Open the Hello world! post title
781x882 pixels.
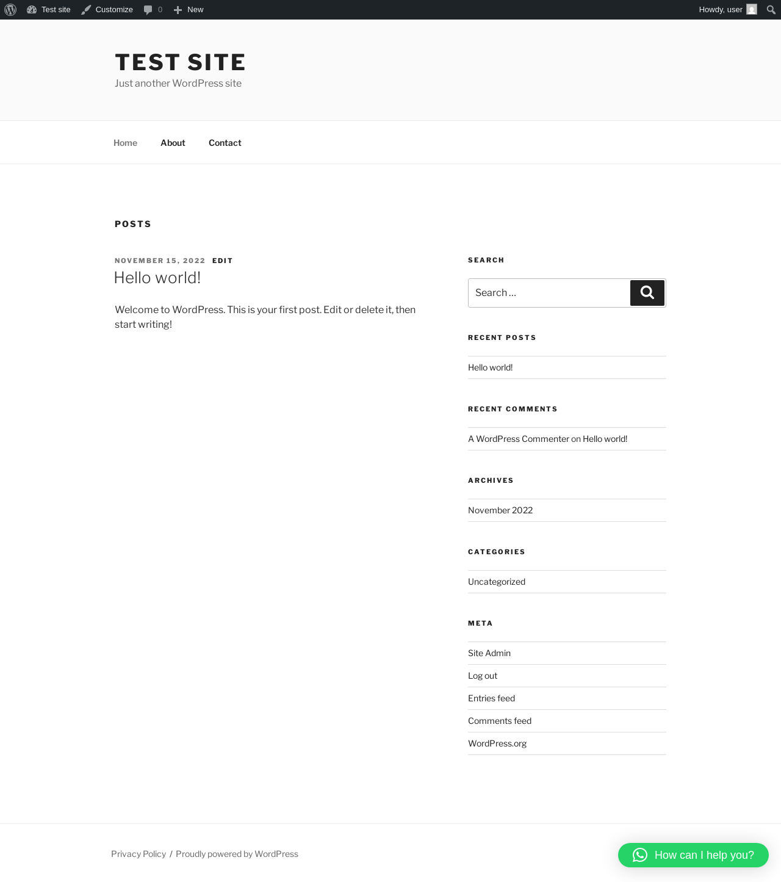[157, 278]
